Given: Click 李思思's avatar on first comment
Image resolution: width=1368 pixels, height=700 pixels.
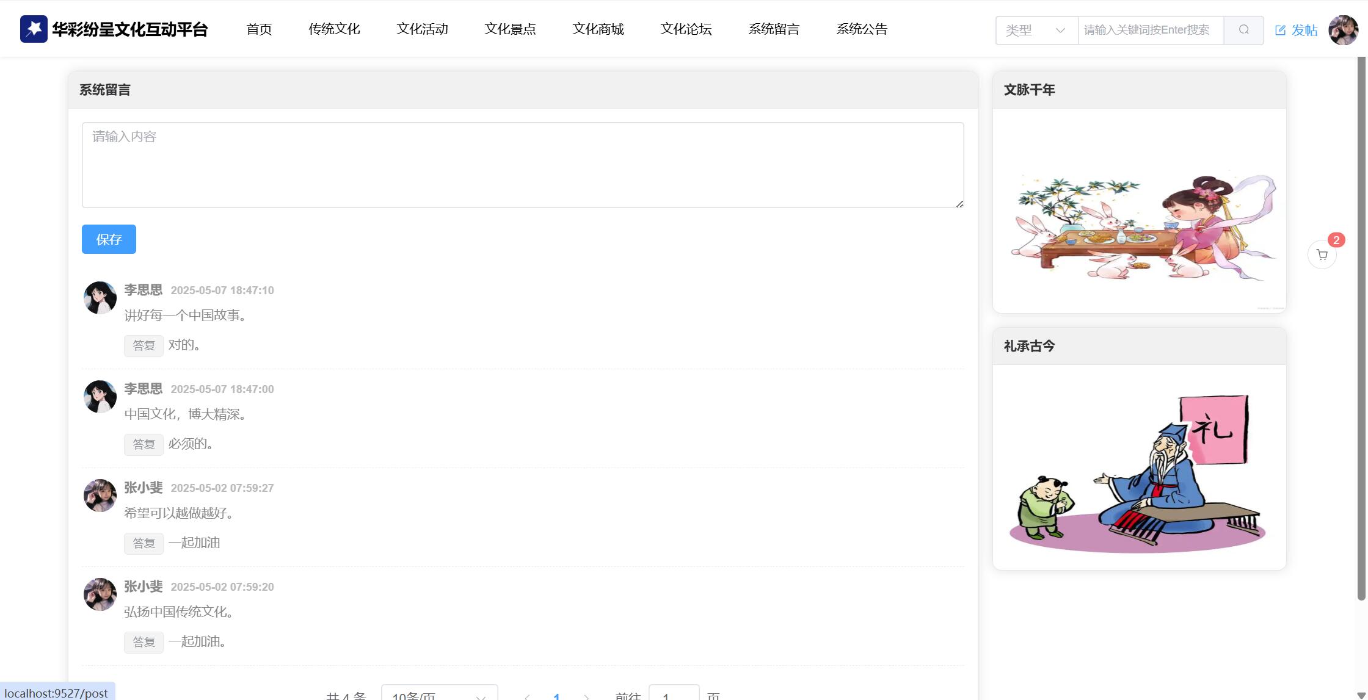Looking at the screenshot, I should [100, 298].
